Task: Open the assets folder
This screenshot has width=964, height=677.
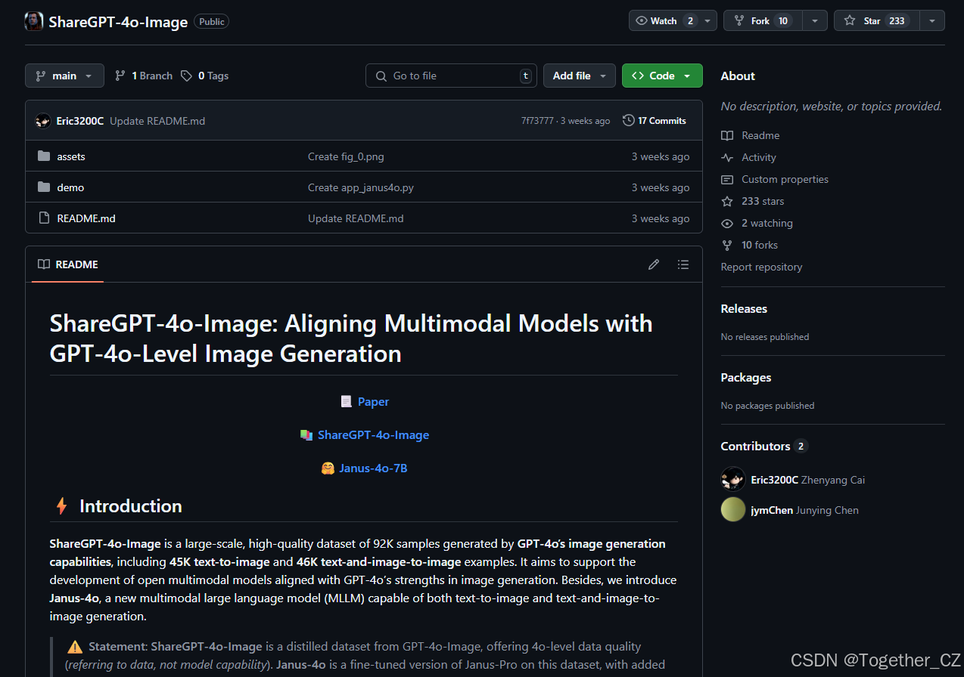Action: [71, 156]
